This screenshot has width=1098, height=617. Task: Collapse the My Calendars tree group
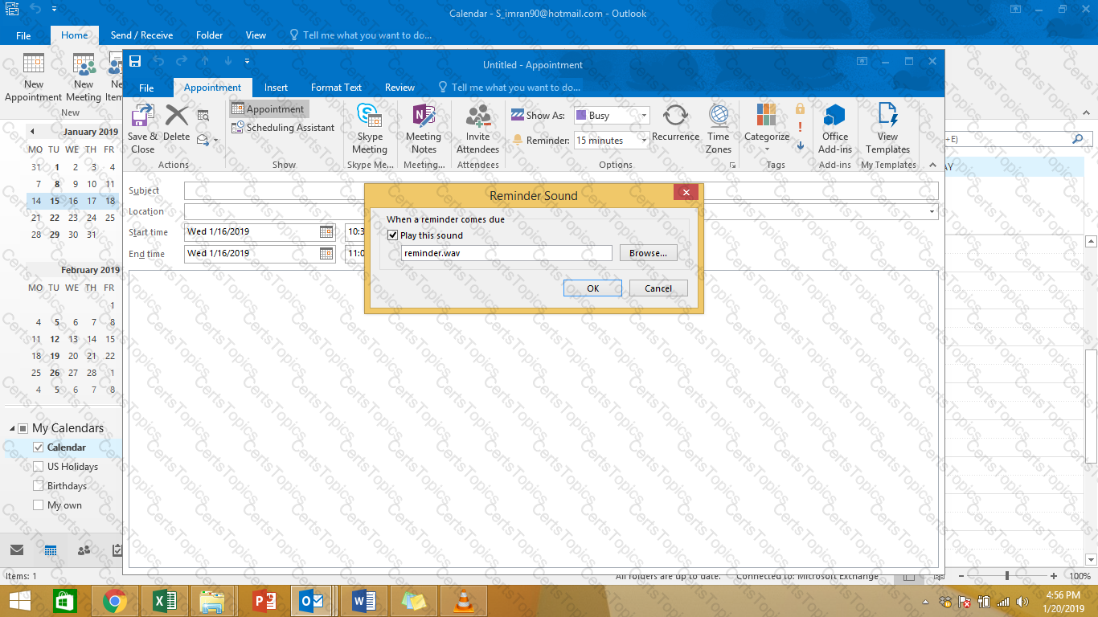[x=10, y=429]
